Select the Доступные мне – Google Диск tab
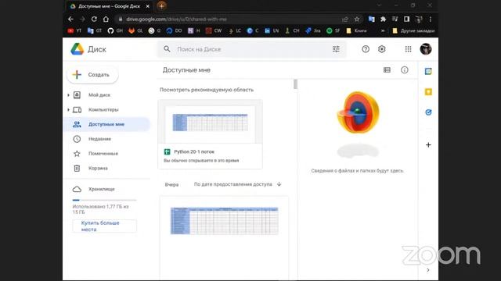501x281 pixels. (x=109, y=6)
